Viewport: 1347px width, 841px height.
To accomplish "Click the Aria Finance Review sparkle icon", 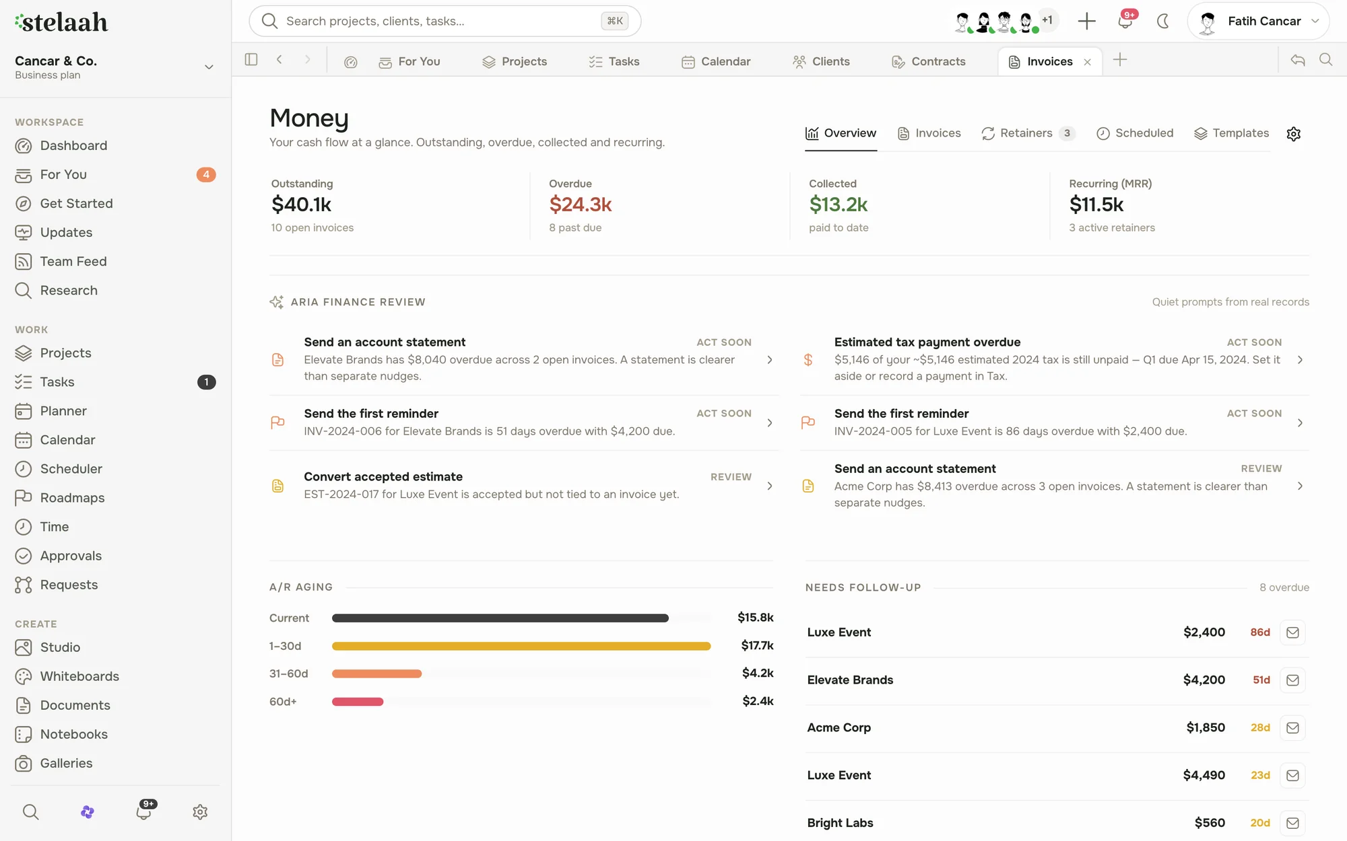I will pyautogui.click(x=276, y=302).
